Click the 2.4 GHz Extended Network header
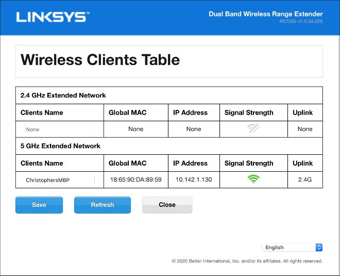 (x=63, y=95)
